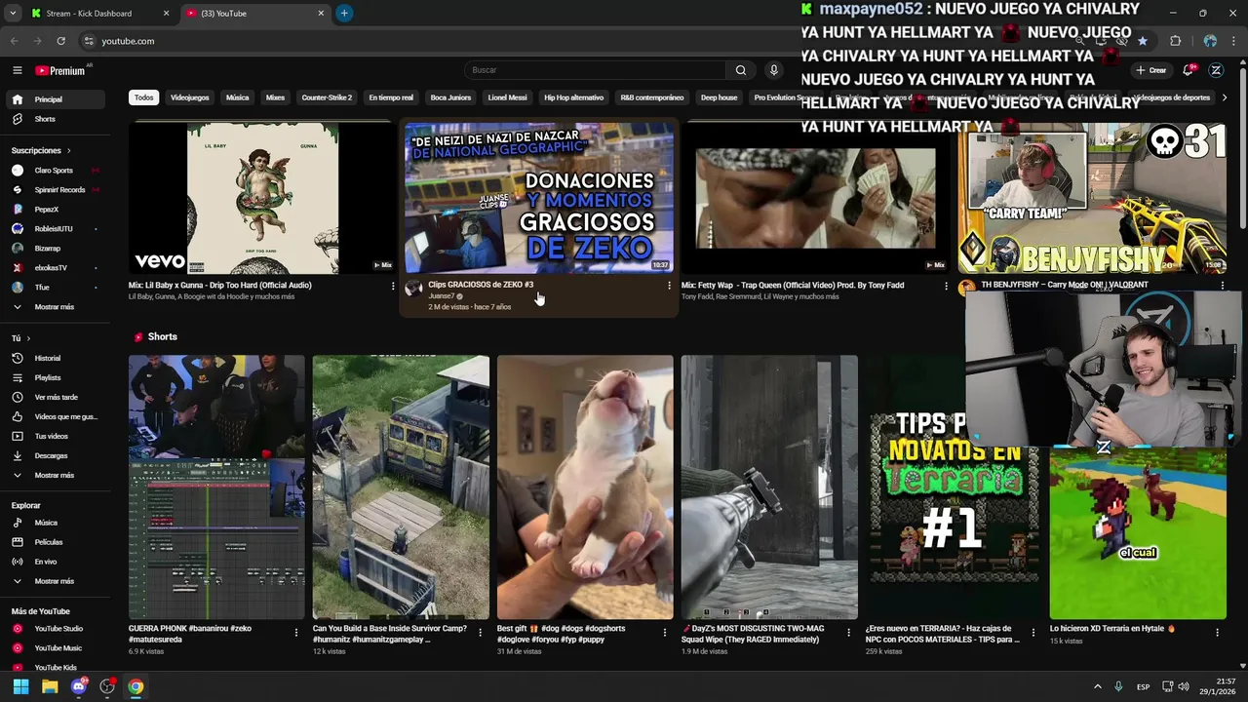Image resolution: width=1248 pixels, height=702 pixels.
Task: Open Mix: Fetty Wap - Trap Queen title
Action: point(793,286)
